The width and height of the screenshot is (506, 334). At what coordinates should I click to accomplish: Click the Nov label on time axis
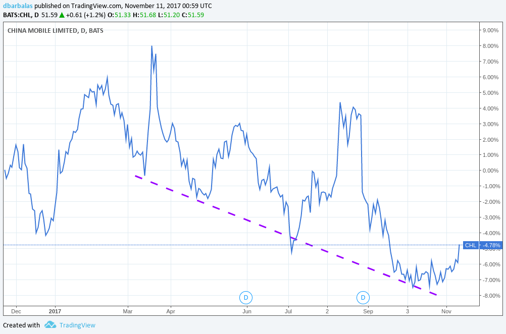pyautogui.click(x=446, y=311)
